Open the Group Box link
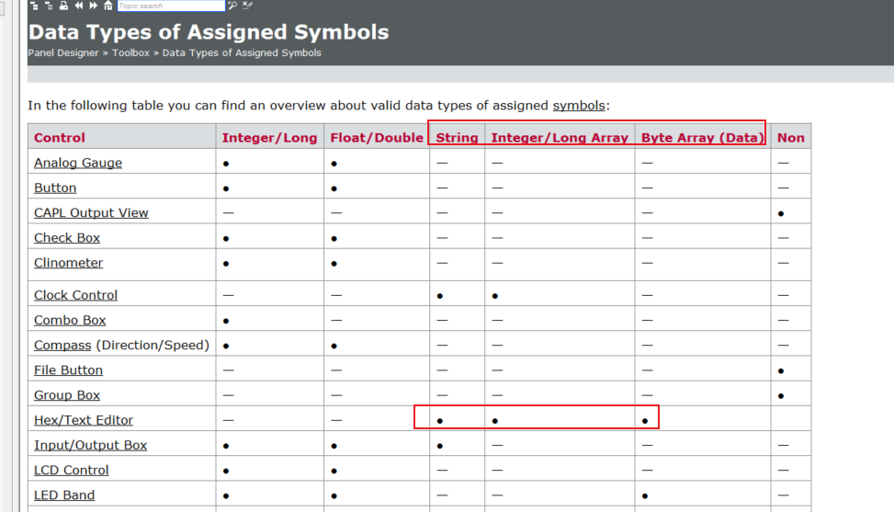Screen dimensions: 894x512 click(67, 395)
